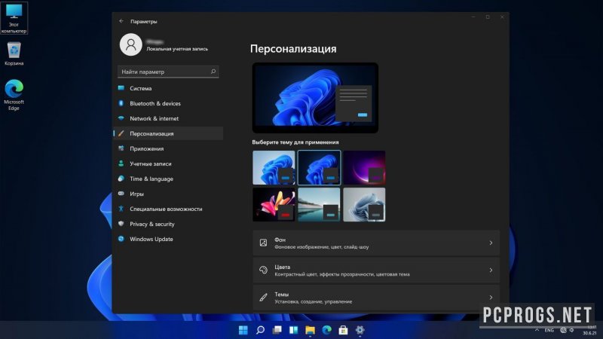Image resolution: width=603 pixels, height=339 pixels.
Task: Click the Темы pen icon
Action: pyautogui.click(x=263, y=297)
